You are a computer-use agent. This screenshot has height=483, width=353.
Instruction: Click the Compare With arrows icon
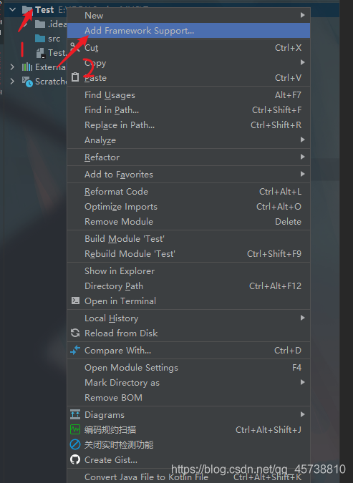tap(75, 350)
